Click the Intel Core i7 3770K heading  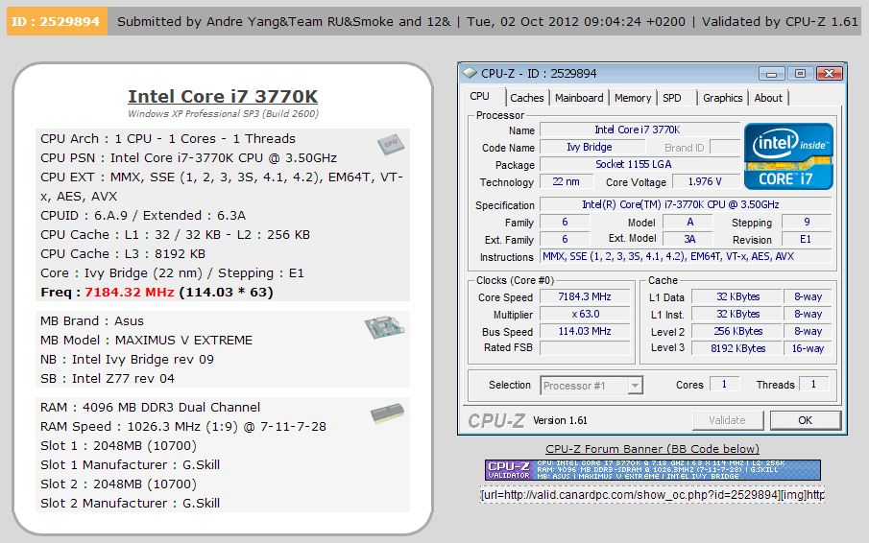tap(223, 96)
